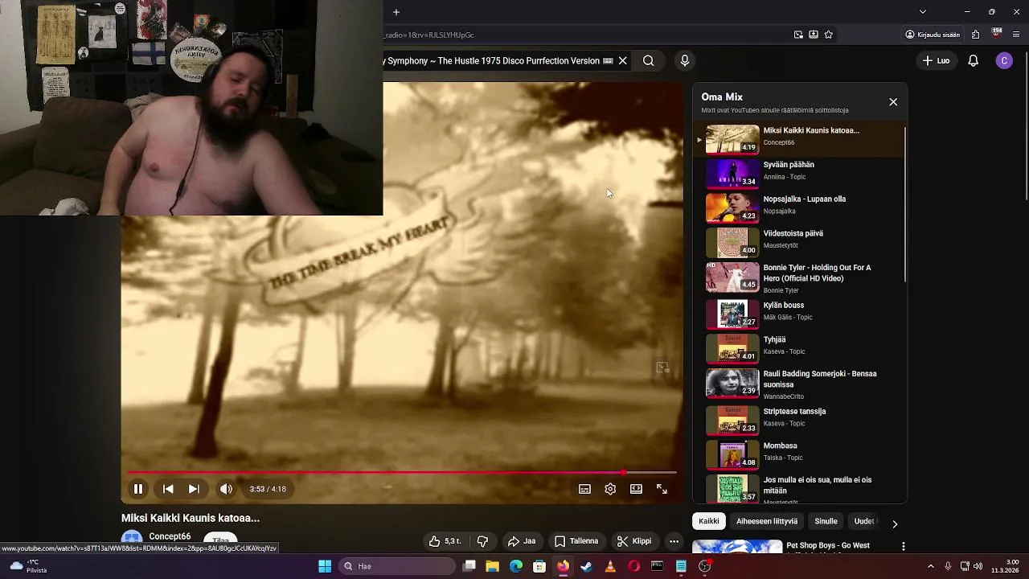The image size is (1029, 579).
Task: Create a clip with Klippi
Action: point(633,541)
